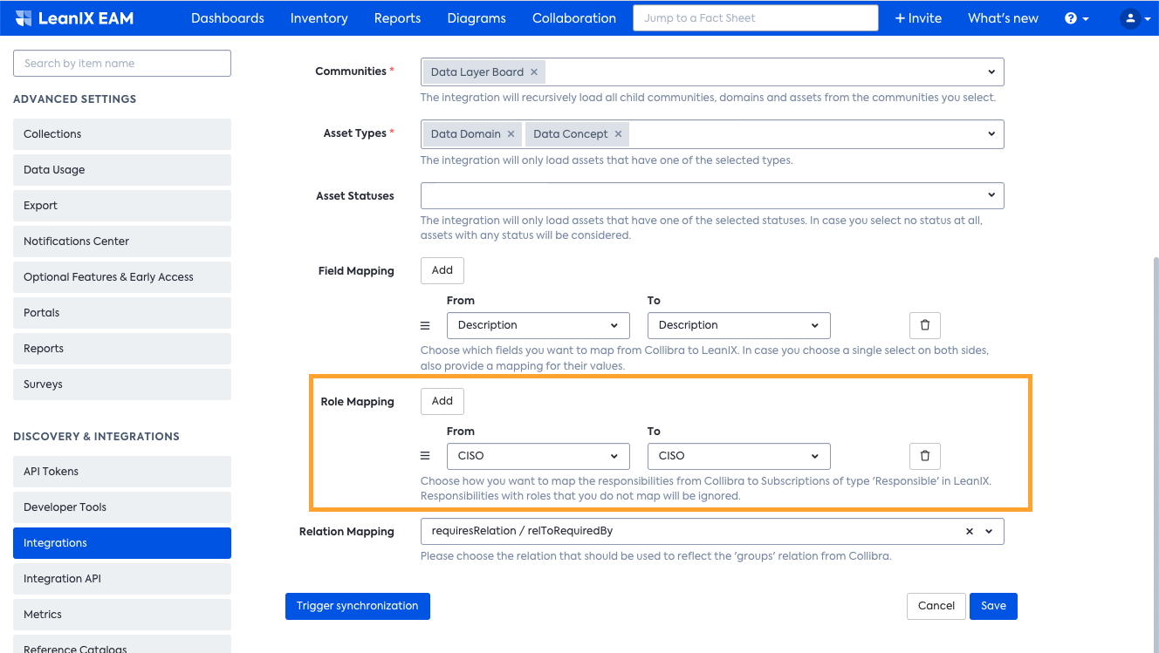Image resolution: width=1159 pixels, height=653 pixels.
Task: Open Integration API
Action: [122, 579]
